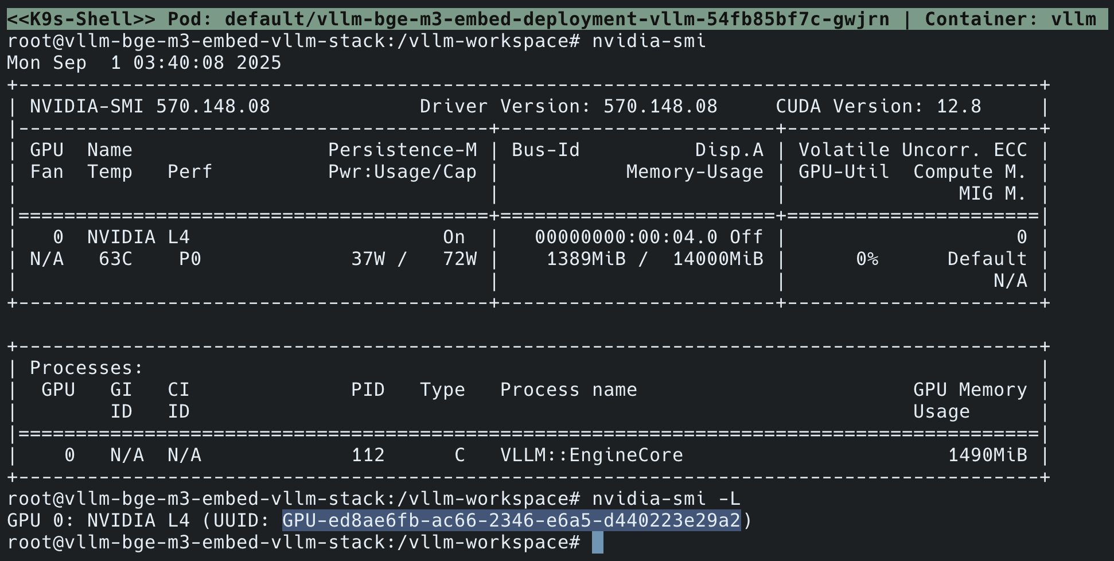Image resolution: width=1114 pixels, height=561 pixels.
Task: Click total memory '14000MiB'
Action: coord(718,259)
